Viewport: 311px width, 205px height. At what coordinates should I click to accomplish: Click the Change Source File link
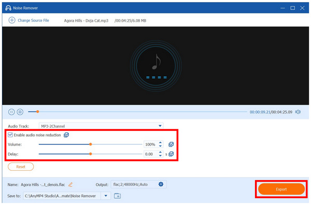point(33,20)
